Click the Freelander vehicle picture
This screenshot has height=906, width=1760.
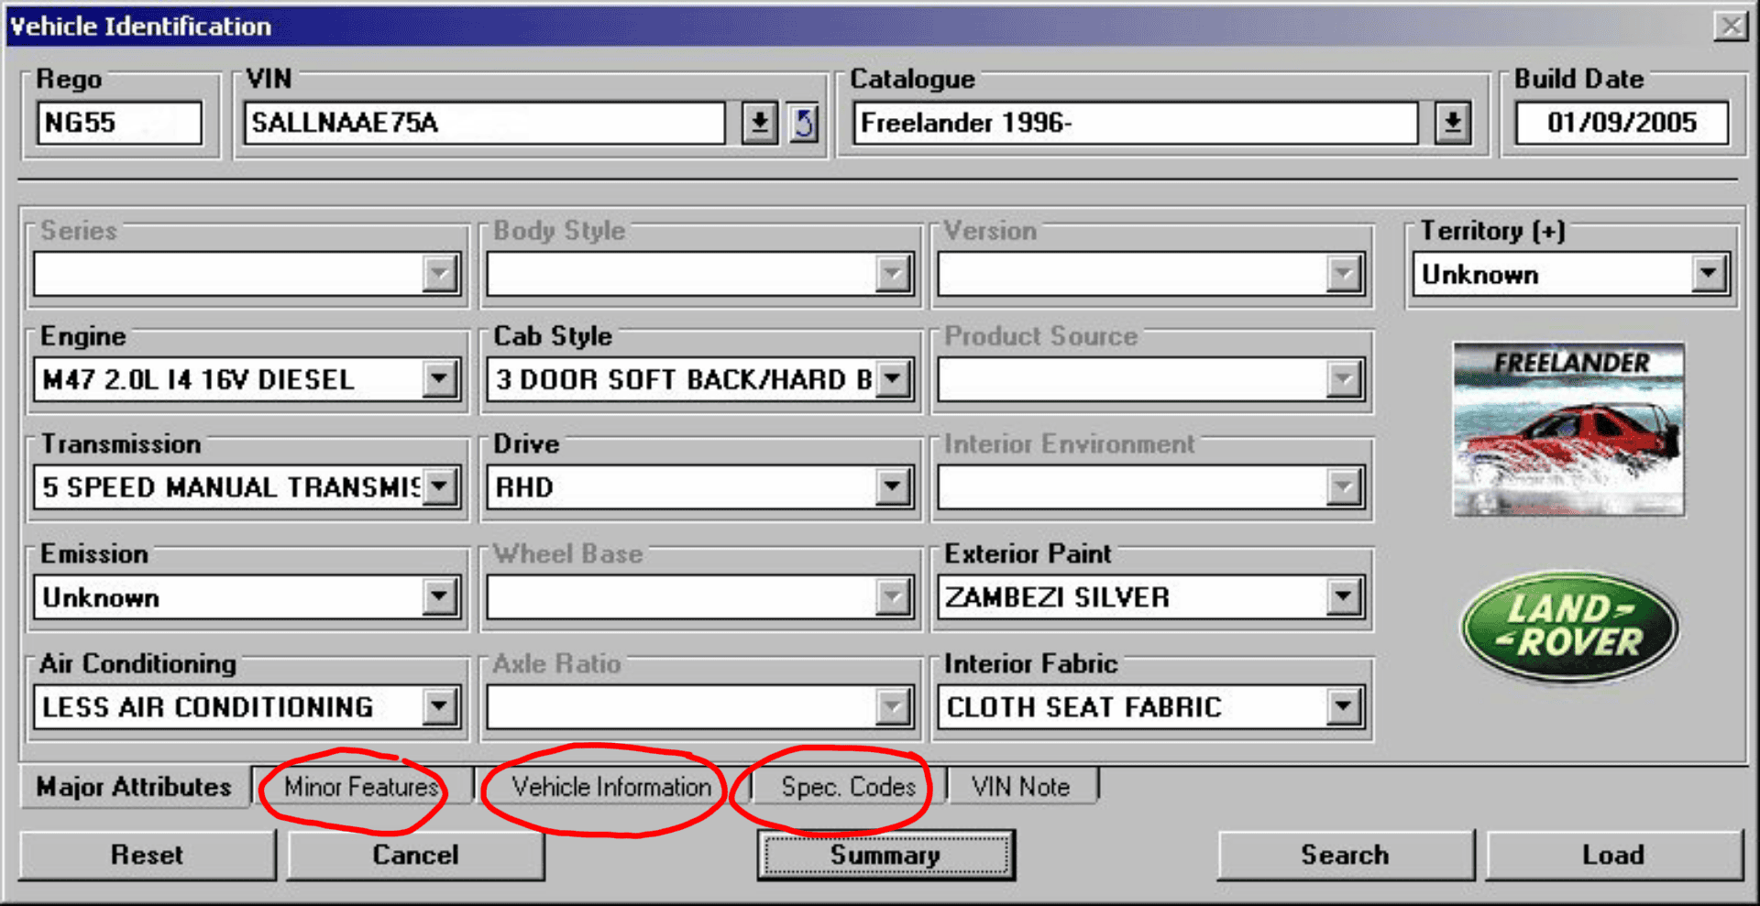coord(1568,429)
